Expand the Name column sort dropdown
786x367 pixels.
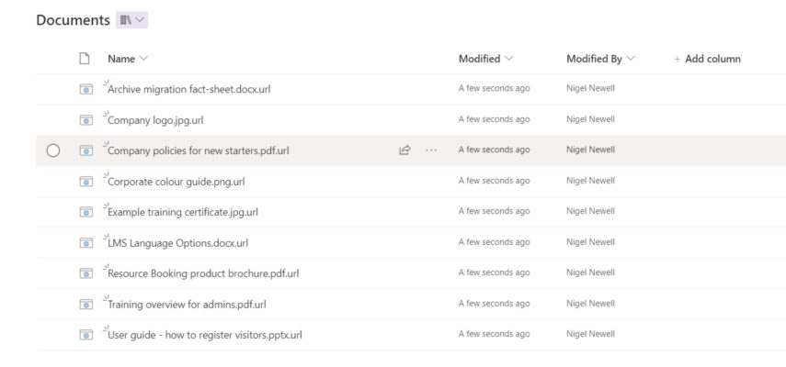coord(143,59)
